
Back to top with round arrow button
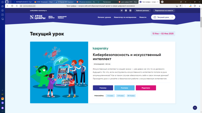pyautogui.click(x=195, y=108)
